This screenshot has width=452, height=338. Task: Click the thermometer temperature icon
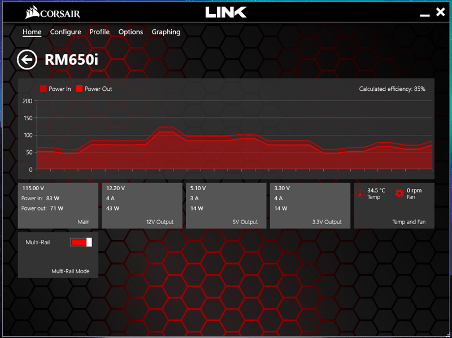click(360, 194)
